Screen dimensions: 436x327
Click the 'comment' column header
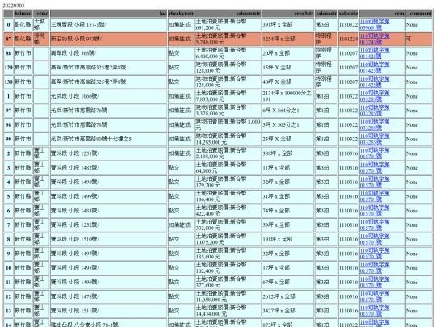(x=419, y=14)
